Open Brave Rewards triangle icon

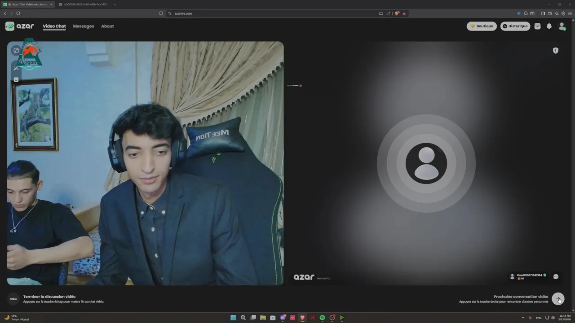click(x=404, y=13)
